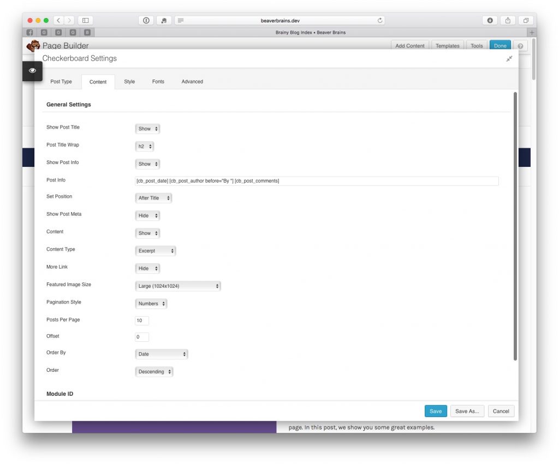Click the Module ID heading
This screenshot has height=465, width=559.
coord(60,394)
